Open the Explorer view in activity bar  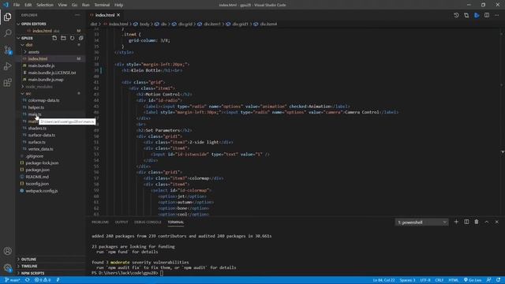pos(7,17)
